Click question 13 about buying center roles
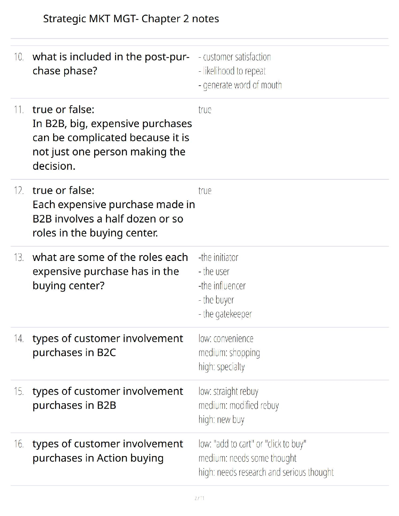This screenshot has width=399, height=516. click(x=110, y=271)
